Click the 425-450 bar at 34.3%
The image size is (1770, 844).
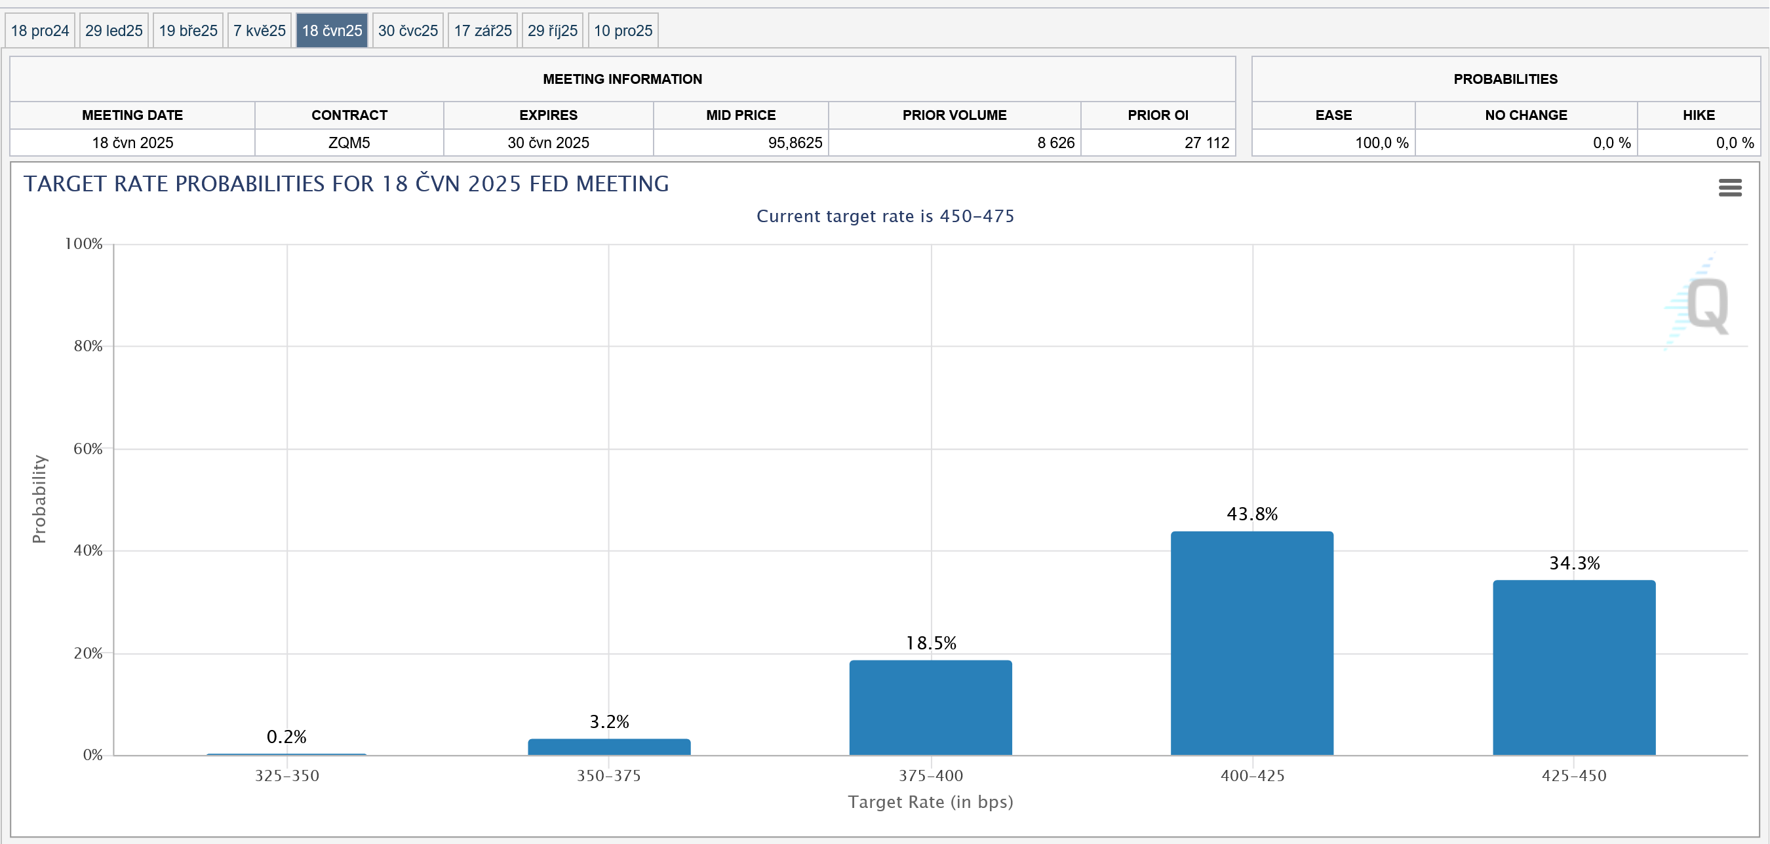pos(1573,668)
